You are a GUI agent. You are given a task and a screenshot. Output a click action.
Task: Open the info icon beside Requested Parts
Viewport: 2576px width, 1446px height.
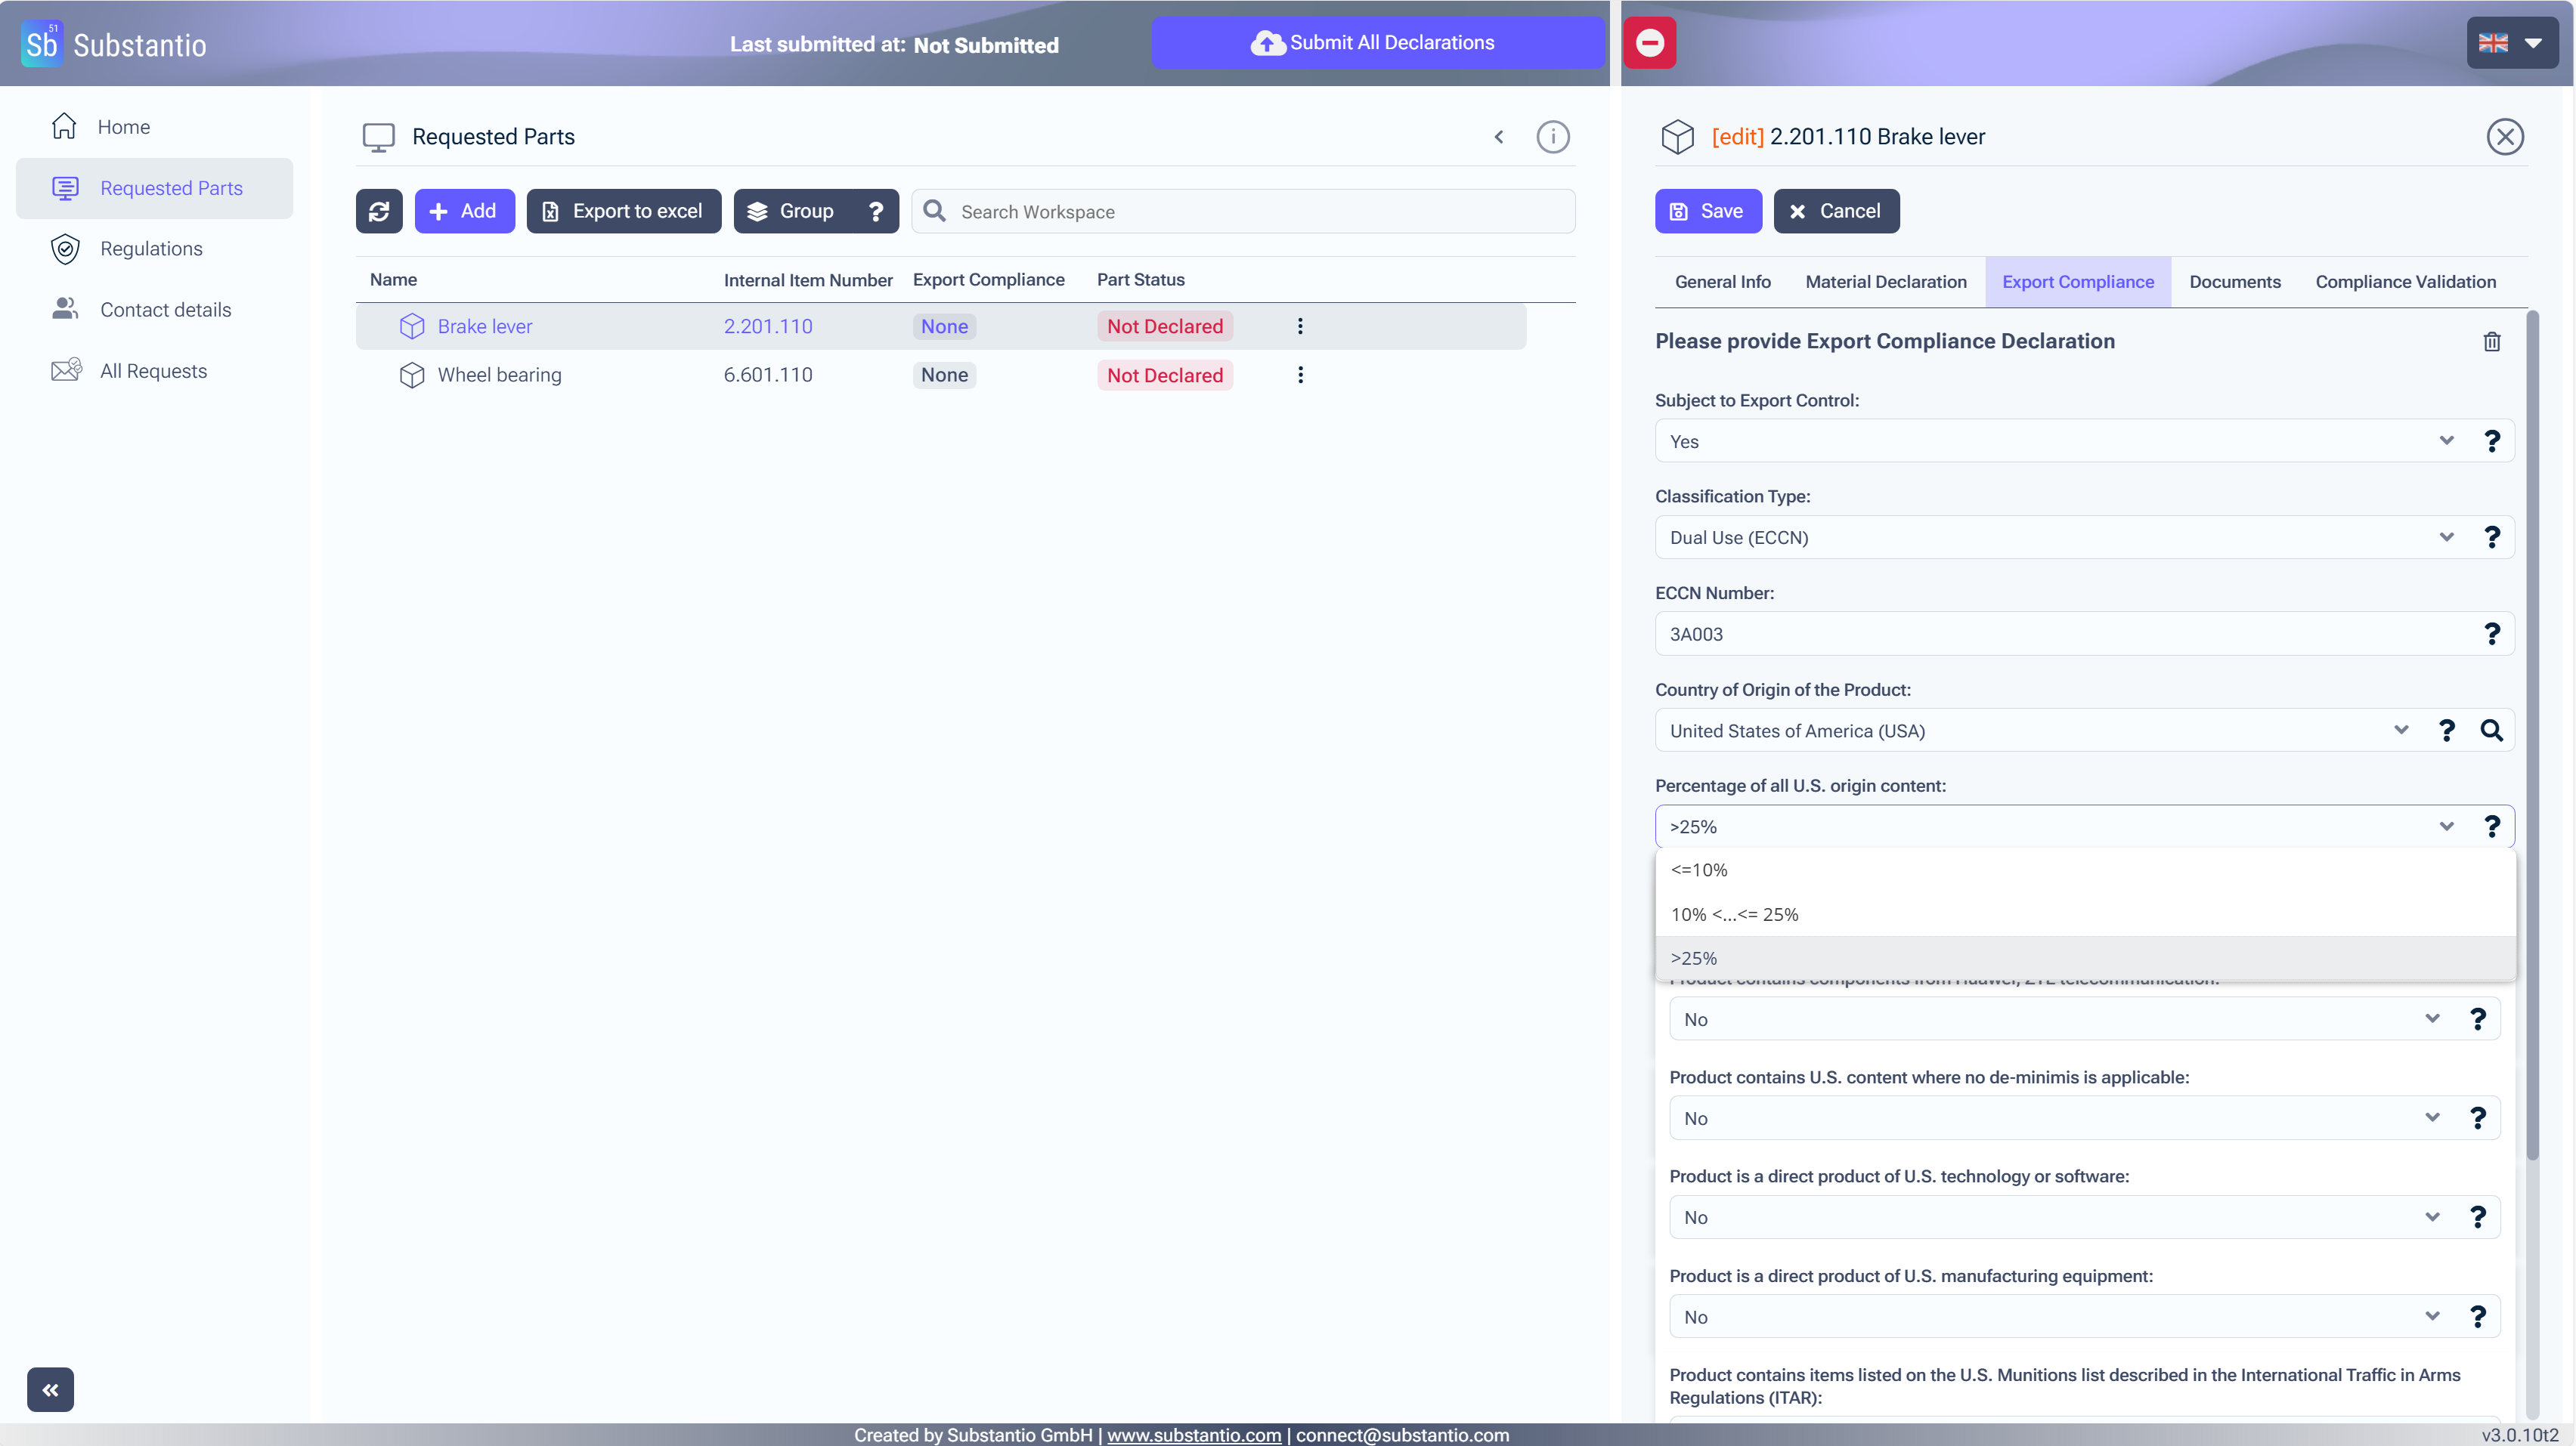point(1552,137)
